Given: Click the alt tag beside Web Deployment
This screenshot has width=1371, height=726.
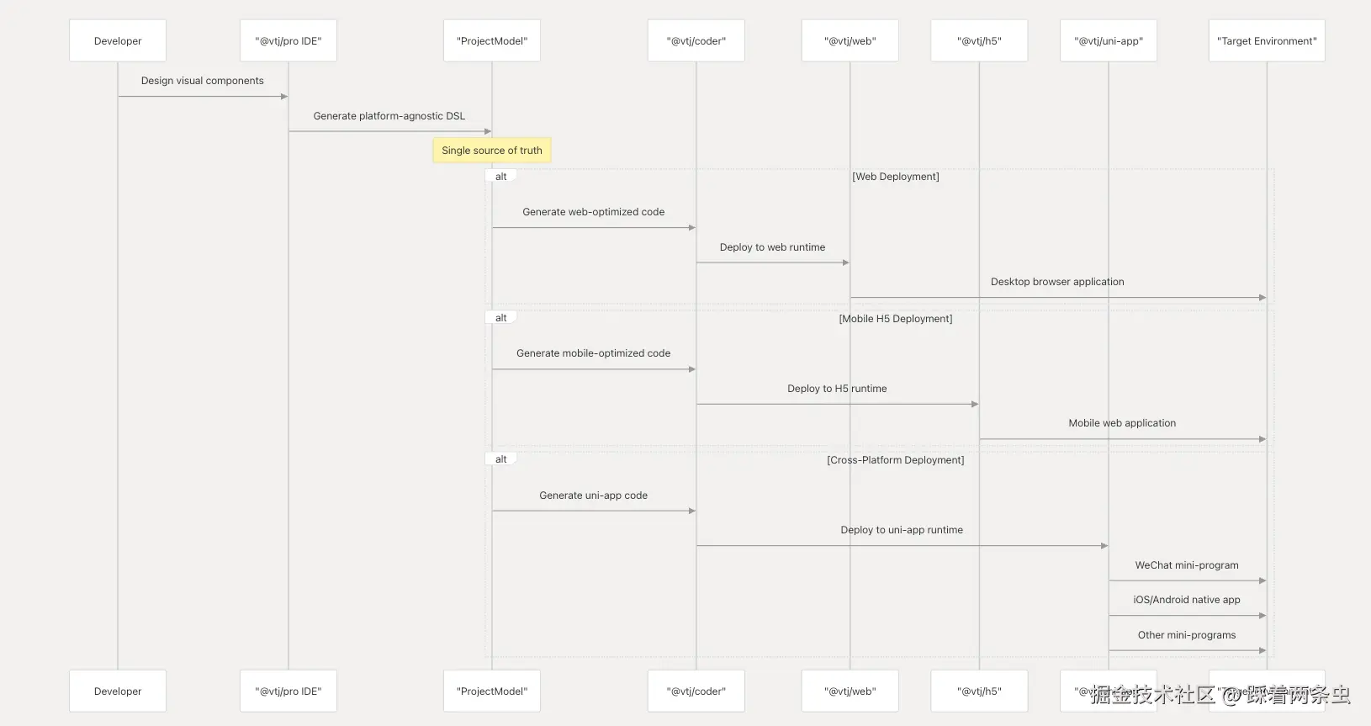Looking at the screenshot, I should coord(501,177).
